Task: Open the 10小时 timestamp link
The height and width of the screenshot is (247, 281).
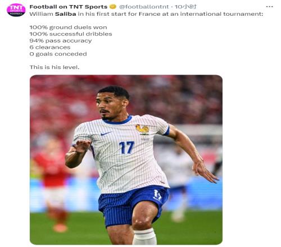Action: pyautogui.click(x=185, y=7)
